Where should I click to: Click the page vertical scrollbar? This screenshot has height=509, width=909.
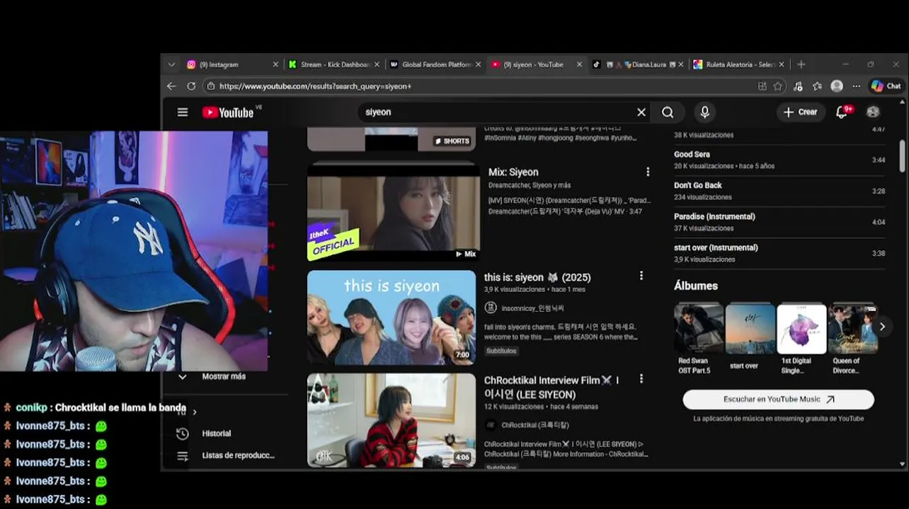pyautogui.click(x=903, y=156)
